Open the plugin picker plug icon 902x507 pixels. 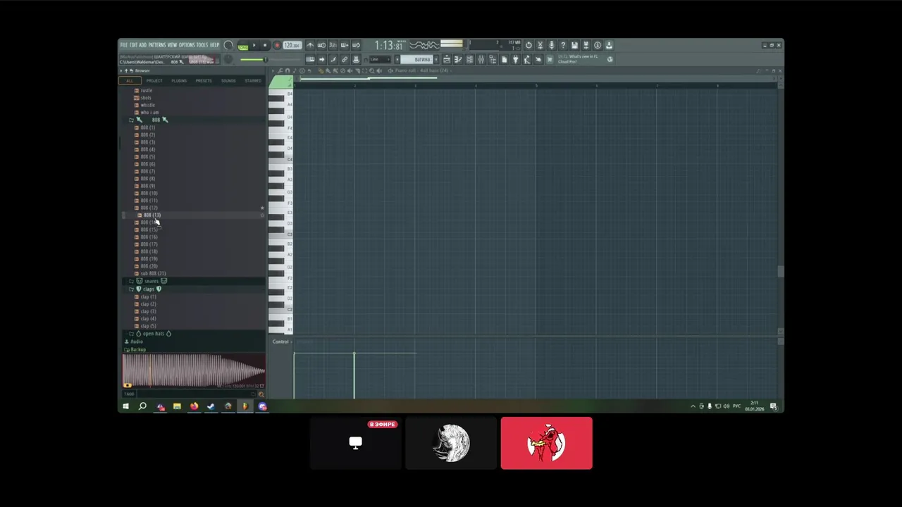click(516, 59)
